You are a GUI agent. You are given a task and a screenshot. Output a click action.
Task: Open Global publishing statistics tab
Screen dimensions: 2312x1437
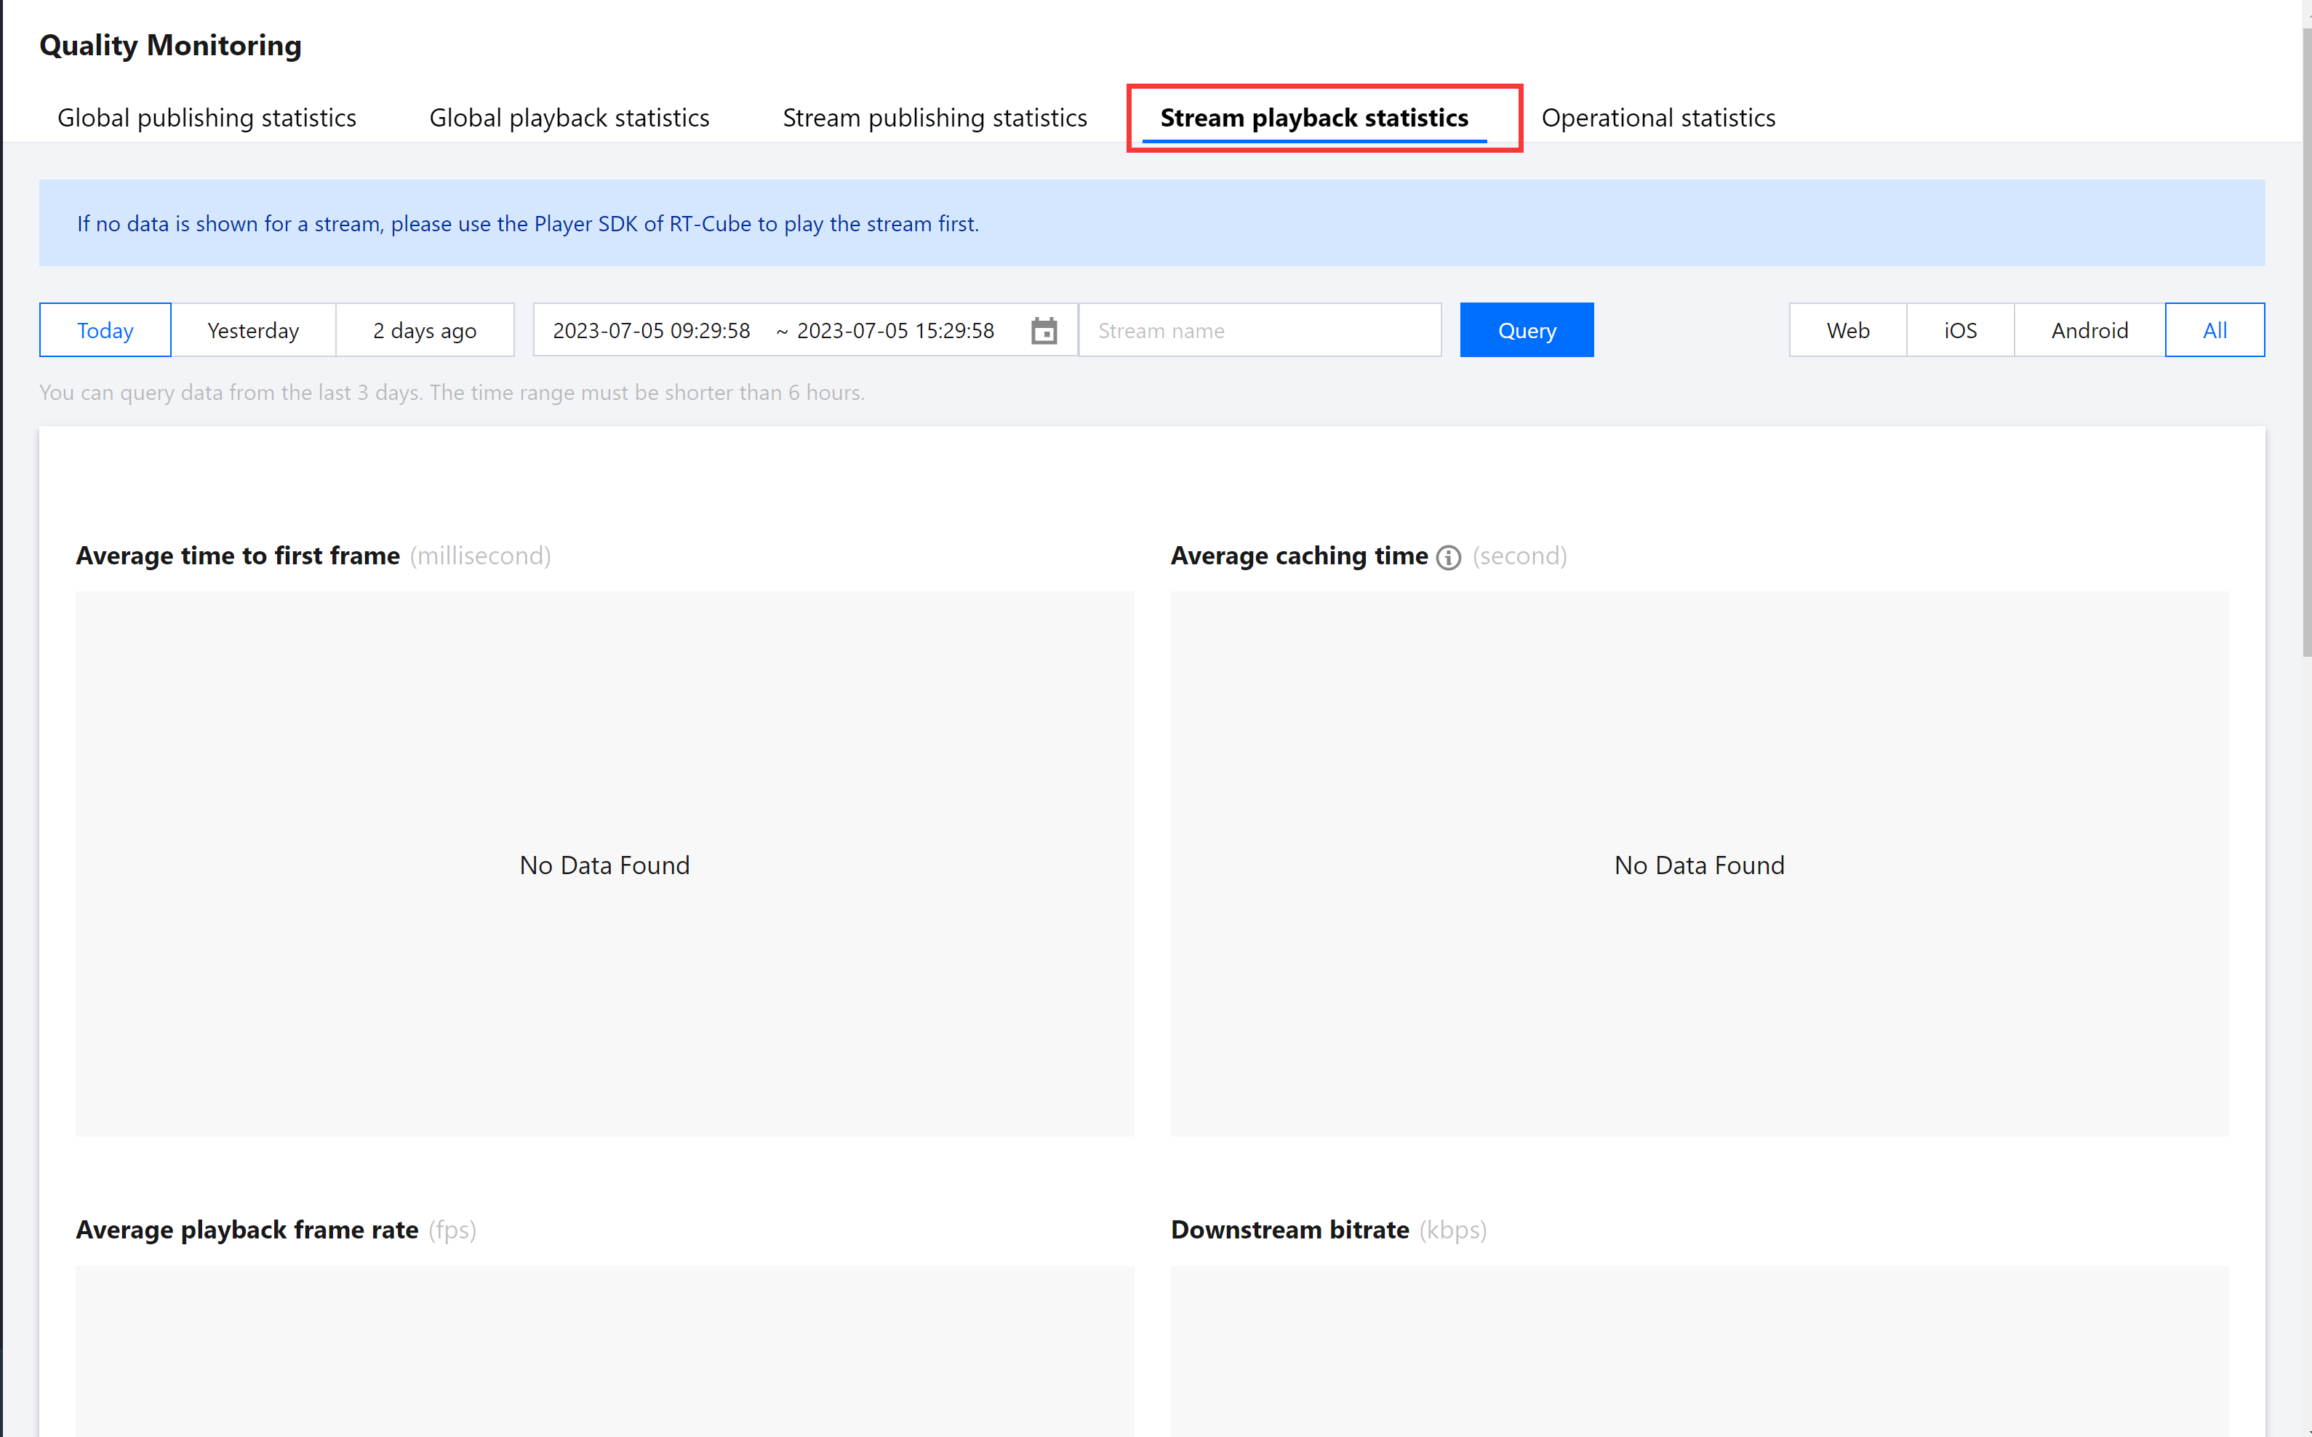[207, 118]
